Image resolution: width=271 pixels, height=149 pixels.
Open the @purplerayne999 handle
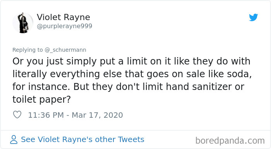click(65, 26)
